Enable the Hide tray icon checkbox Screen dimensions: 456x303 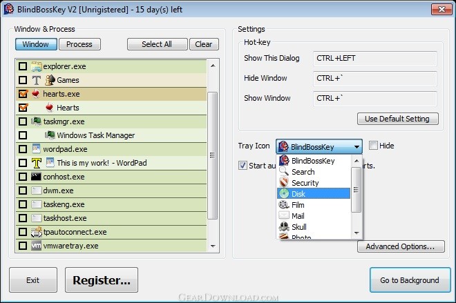coord(373,145)
